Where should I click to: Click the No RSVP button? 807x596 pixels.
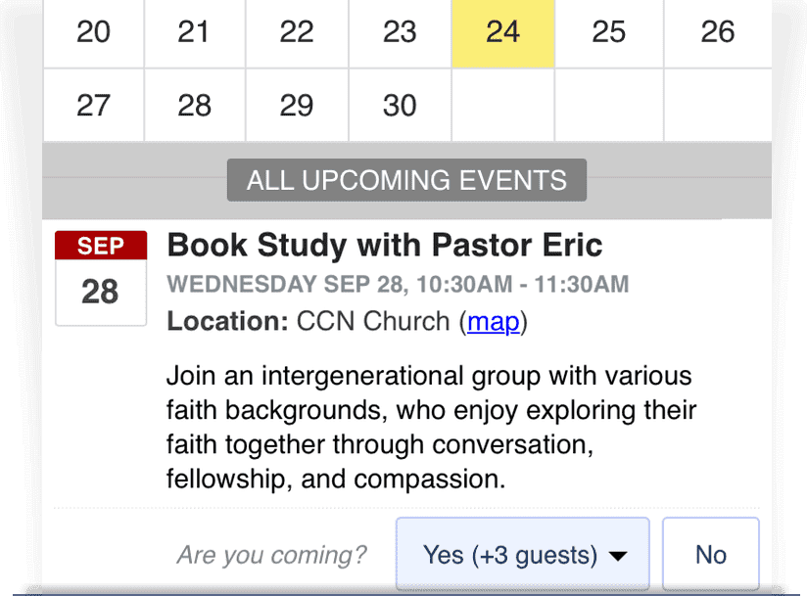[710, 555]
